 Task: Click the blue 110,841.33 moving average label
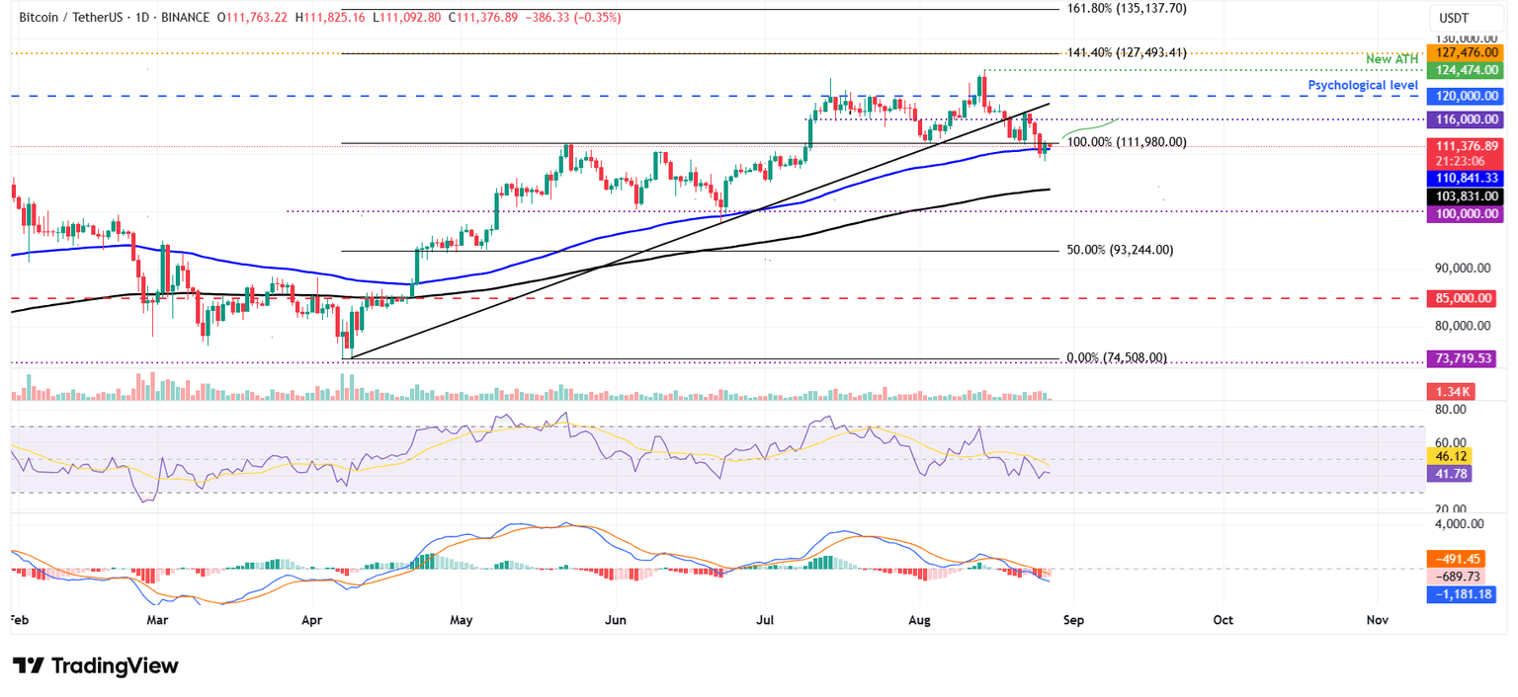tap(1463, 178)
